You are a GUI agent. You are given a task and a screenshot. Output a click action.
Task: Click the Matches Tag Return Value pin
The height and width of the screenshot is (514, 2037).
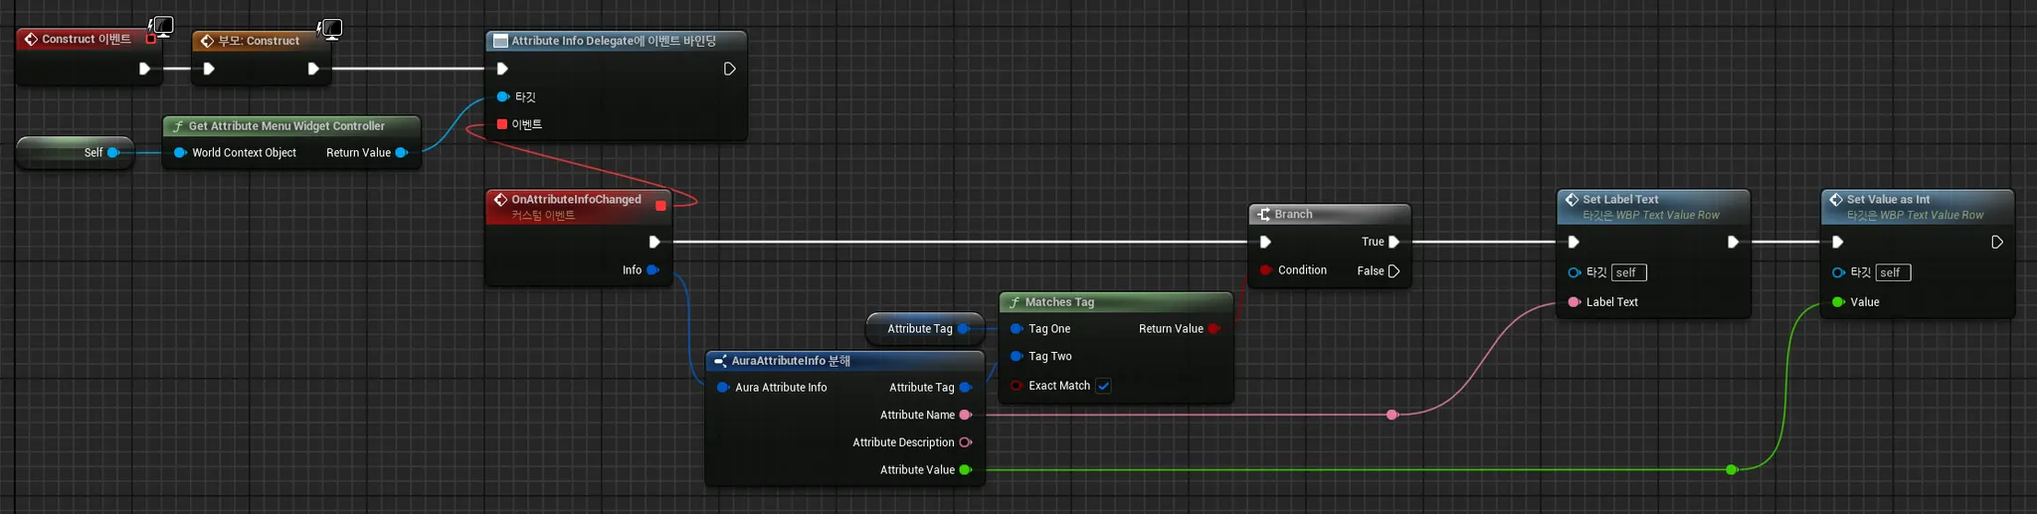point(1213,328)
